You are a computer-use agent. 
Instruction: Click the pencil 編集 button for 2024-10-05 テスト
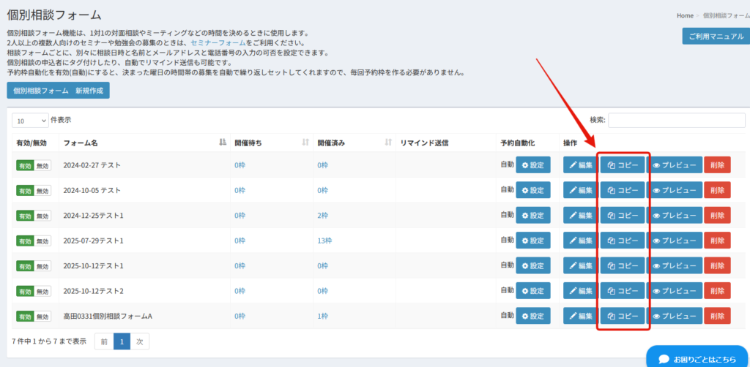click(x=580, y=190)
